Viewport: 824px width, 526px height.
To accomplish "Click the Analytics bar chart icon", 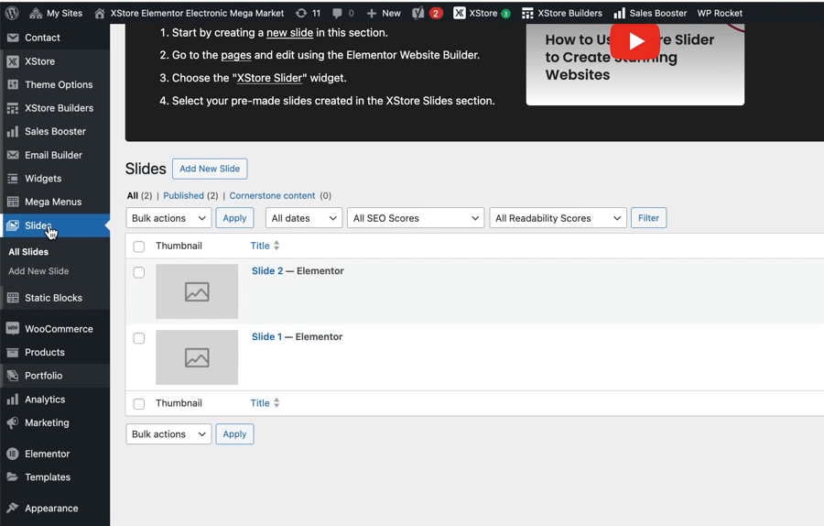I will (x=13, y=400).
